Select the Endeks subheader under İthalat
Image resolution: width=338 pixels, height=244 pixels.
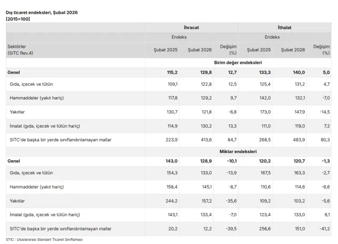tap(272, 37)
